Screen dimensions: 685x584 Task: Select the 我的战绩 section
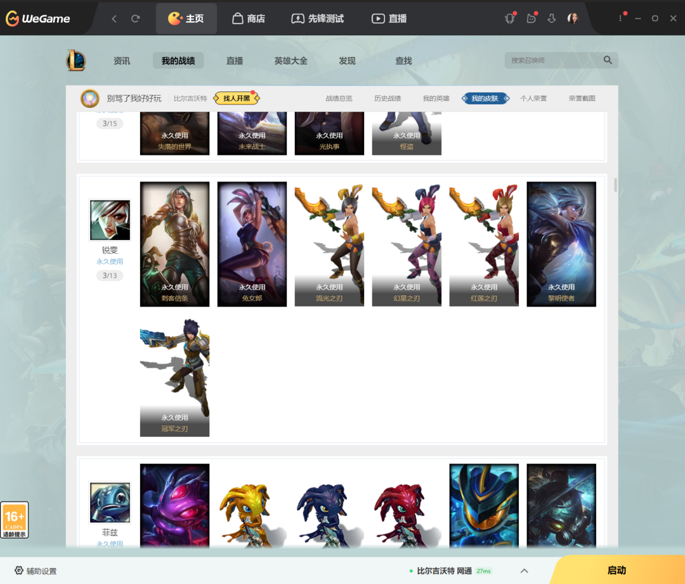[x=178, y=61]
